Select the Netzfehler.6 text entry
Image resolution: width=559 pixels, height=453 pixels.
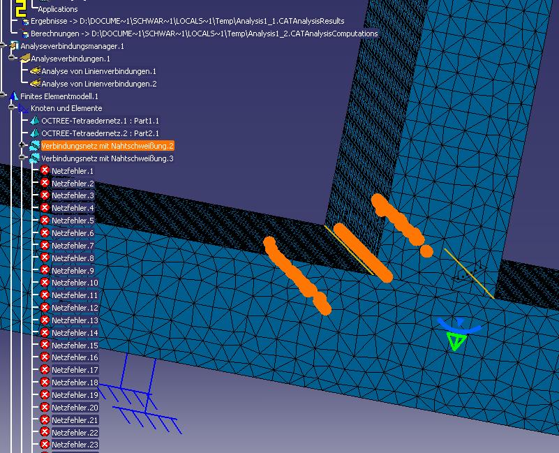[x=73, y=233]
